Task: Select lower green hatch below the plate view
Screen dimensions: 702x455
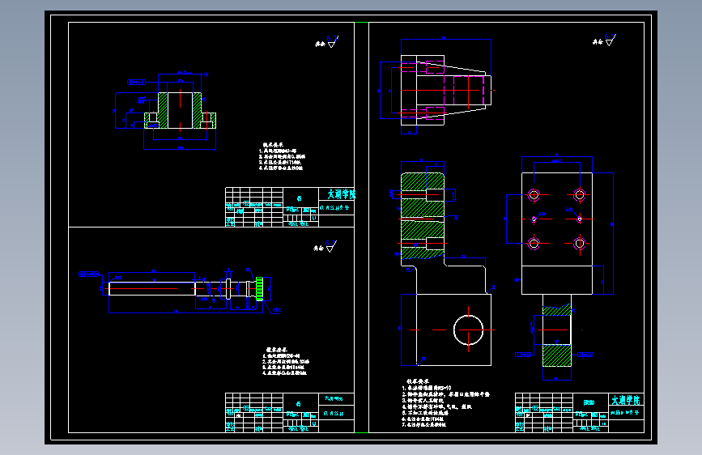Action: [557, 355]
